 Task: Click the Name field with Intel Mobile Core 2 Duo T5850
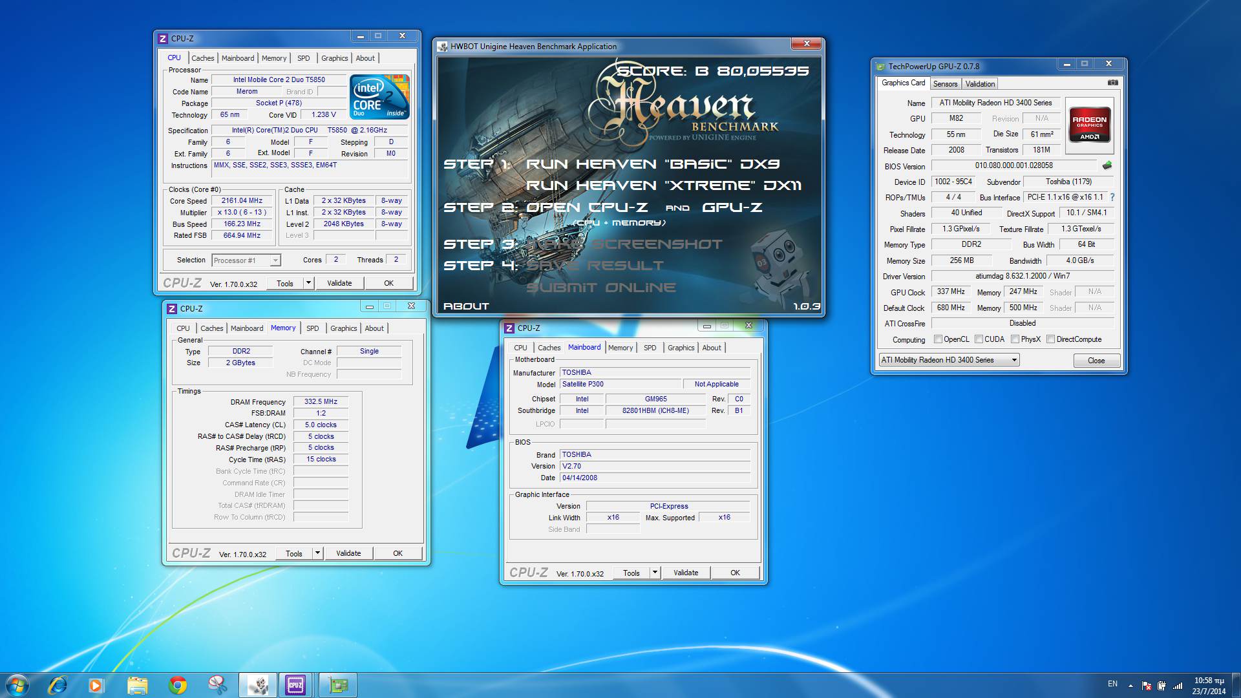(x=279, y=80)
